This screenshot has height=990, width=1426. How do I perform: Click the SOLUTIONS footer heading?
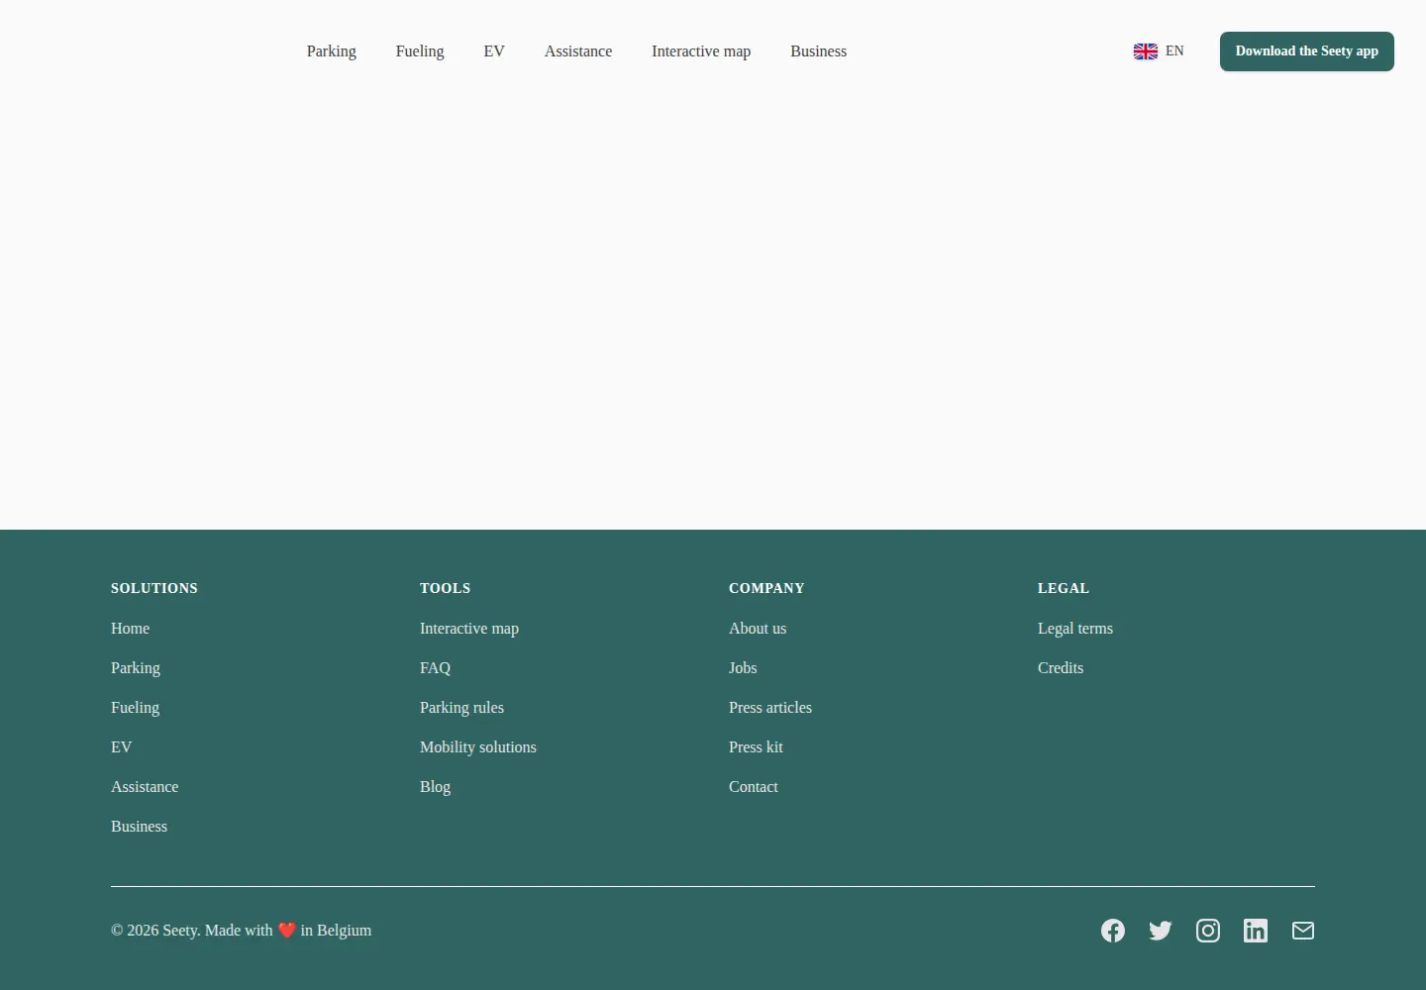tap(154, 588)
